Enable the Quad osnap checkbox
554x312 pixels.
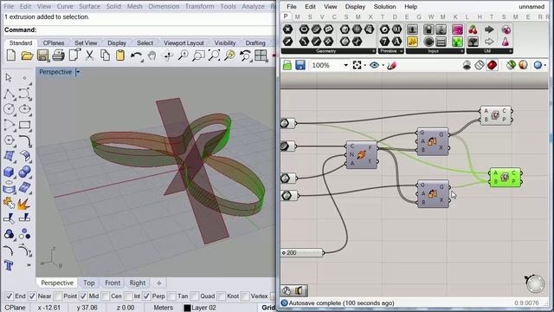tap(195, 296)
